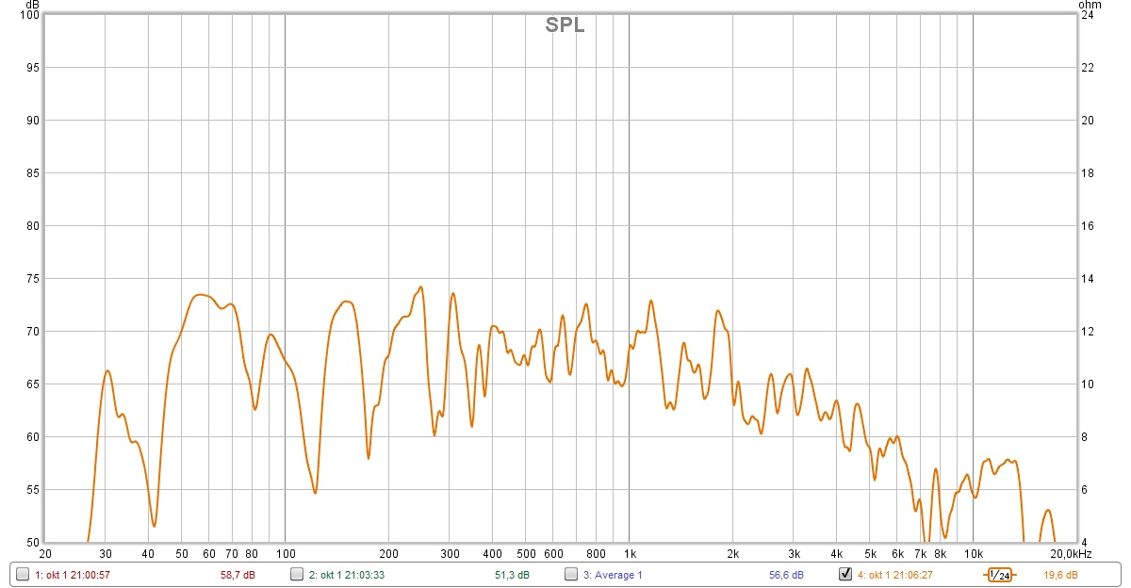The width and height of the screenshot is (1131, 588).
Task: Enable the okt 1 21:00:57 trace checkbox
Action: 23,574
